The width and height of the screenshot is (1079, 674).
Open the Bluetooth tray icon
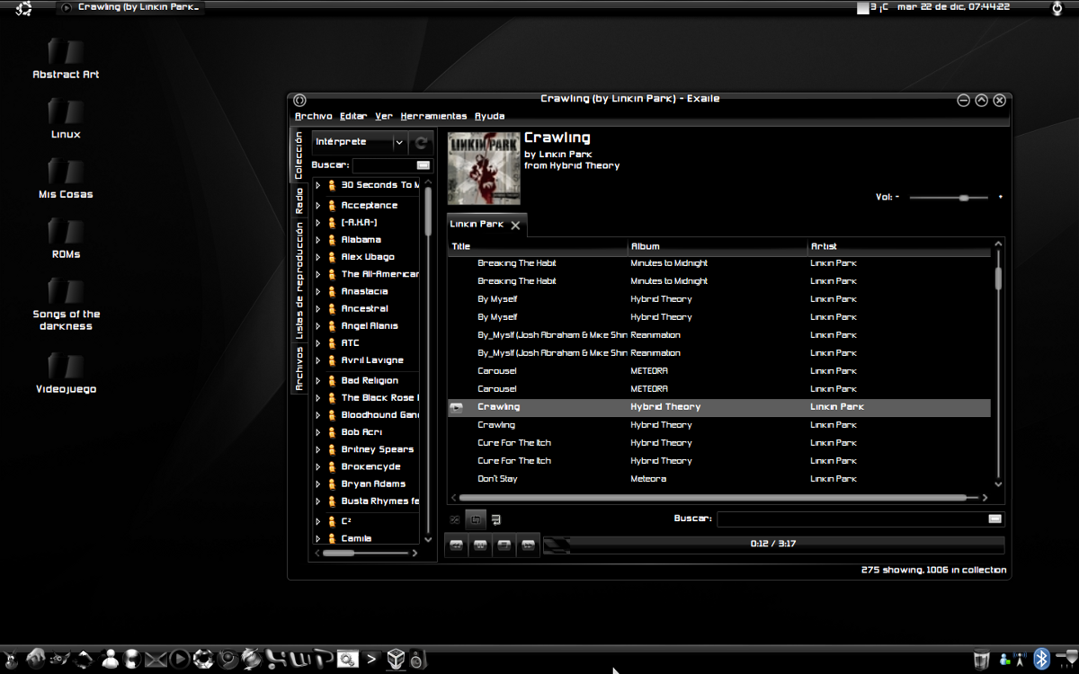point(1041,659)
